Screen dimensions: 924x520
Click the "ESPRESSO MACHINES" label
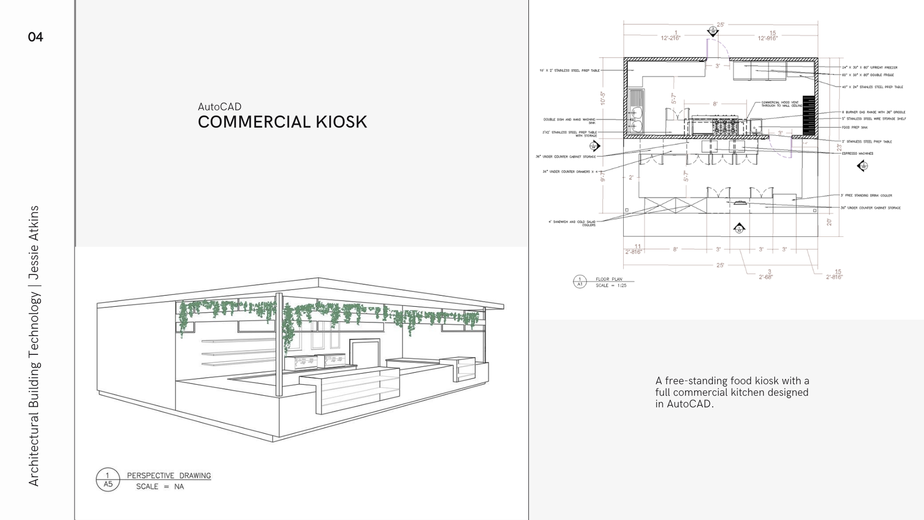click(x=858, y=154)
